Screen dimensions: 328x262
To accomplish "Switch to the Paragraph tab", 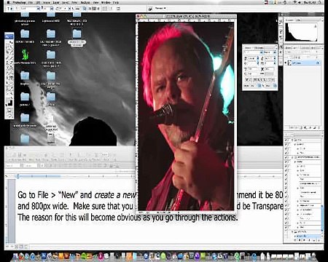I will pyautogui.click(x=259, y=48).
